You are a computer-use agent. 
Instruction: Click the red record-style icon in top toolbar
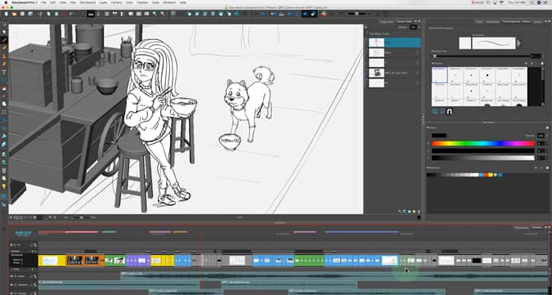click(x=64, y=14)
